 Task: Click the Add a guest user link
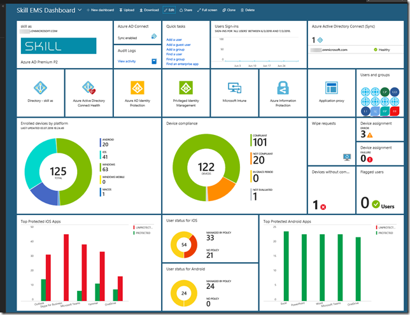179,45
